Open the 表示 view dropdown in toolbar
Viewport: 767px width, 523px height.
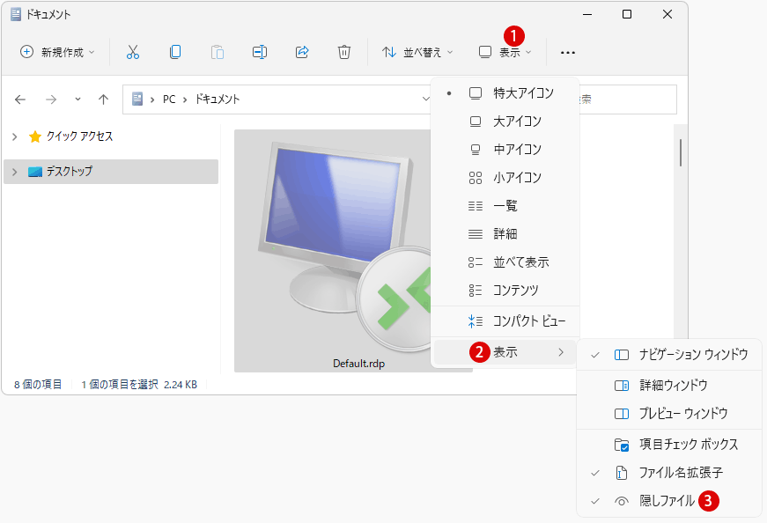pyautogui.click(x=505, y=52)
